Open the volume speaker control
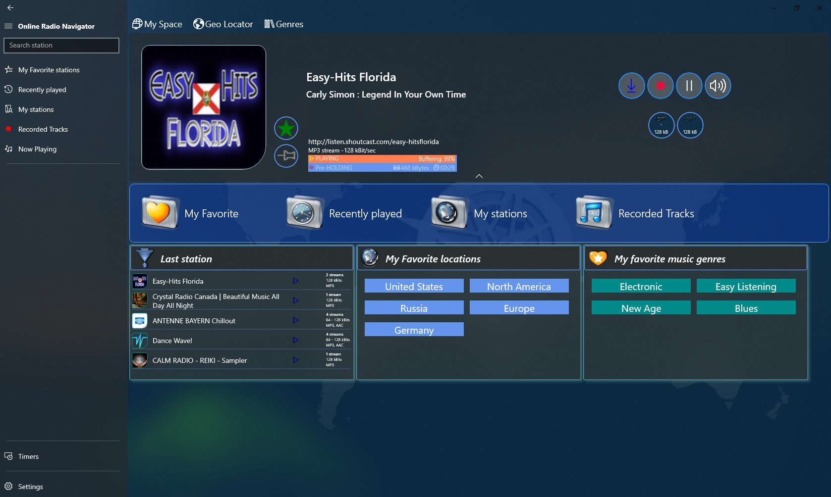The image size is (831, 497). [718, 86]
